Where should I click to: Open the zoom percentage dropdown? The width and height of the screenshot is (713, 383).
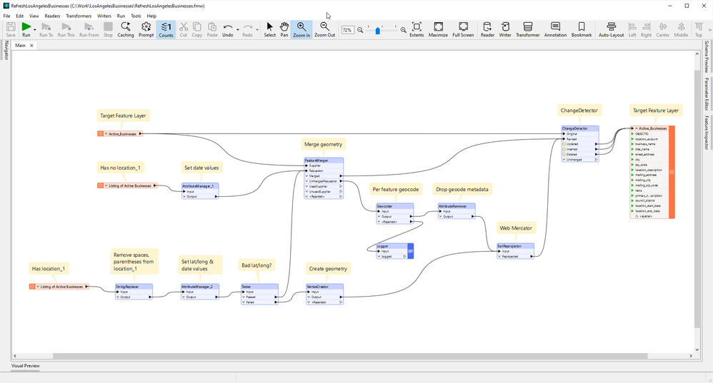click(347, 30)
